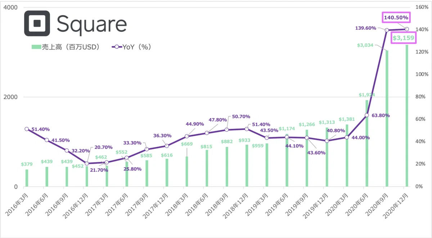
Task: Click the 120% right axis value
Action: coord(422,52)
